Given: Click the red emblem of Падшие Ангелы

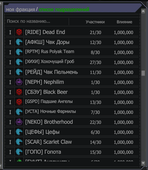Looking at the screenshot, I should (x=19, y=102).
